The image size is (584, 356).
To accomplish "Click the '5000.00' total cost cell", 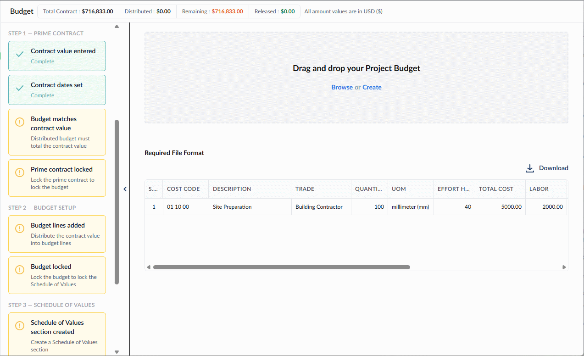I will click(500, 207).
